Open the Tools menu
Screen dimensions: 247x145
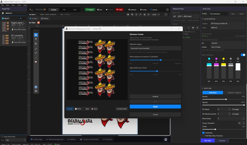click(x=19, y=5)
